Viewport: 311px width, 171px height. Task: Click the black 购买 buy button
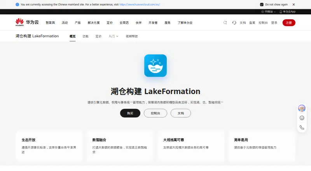[130, 113]
